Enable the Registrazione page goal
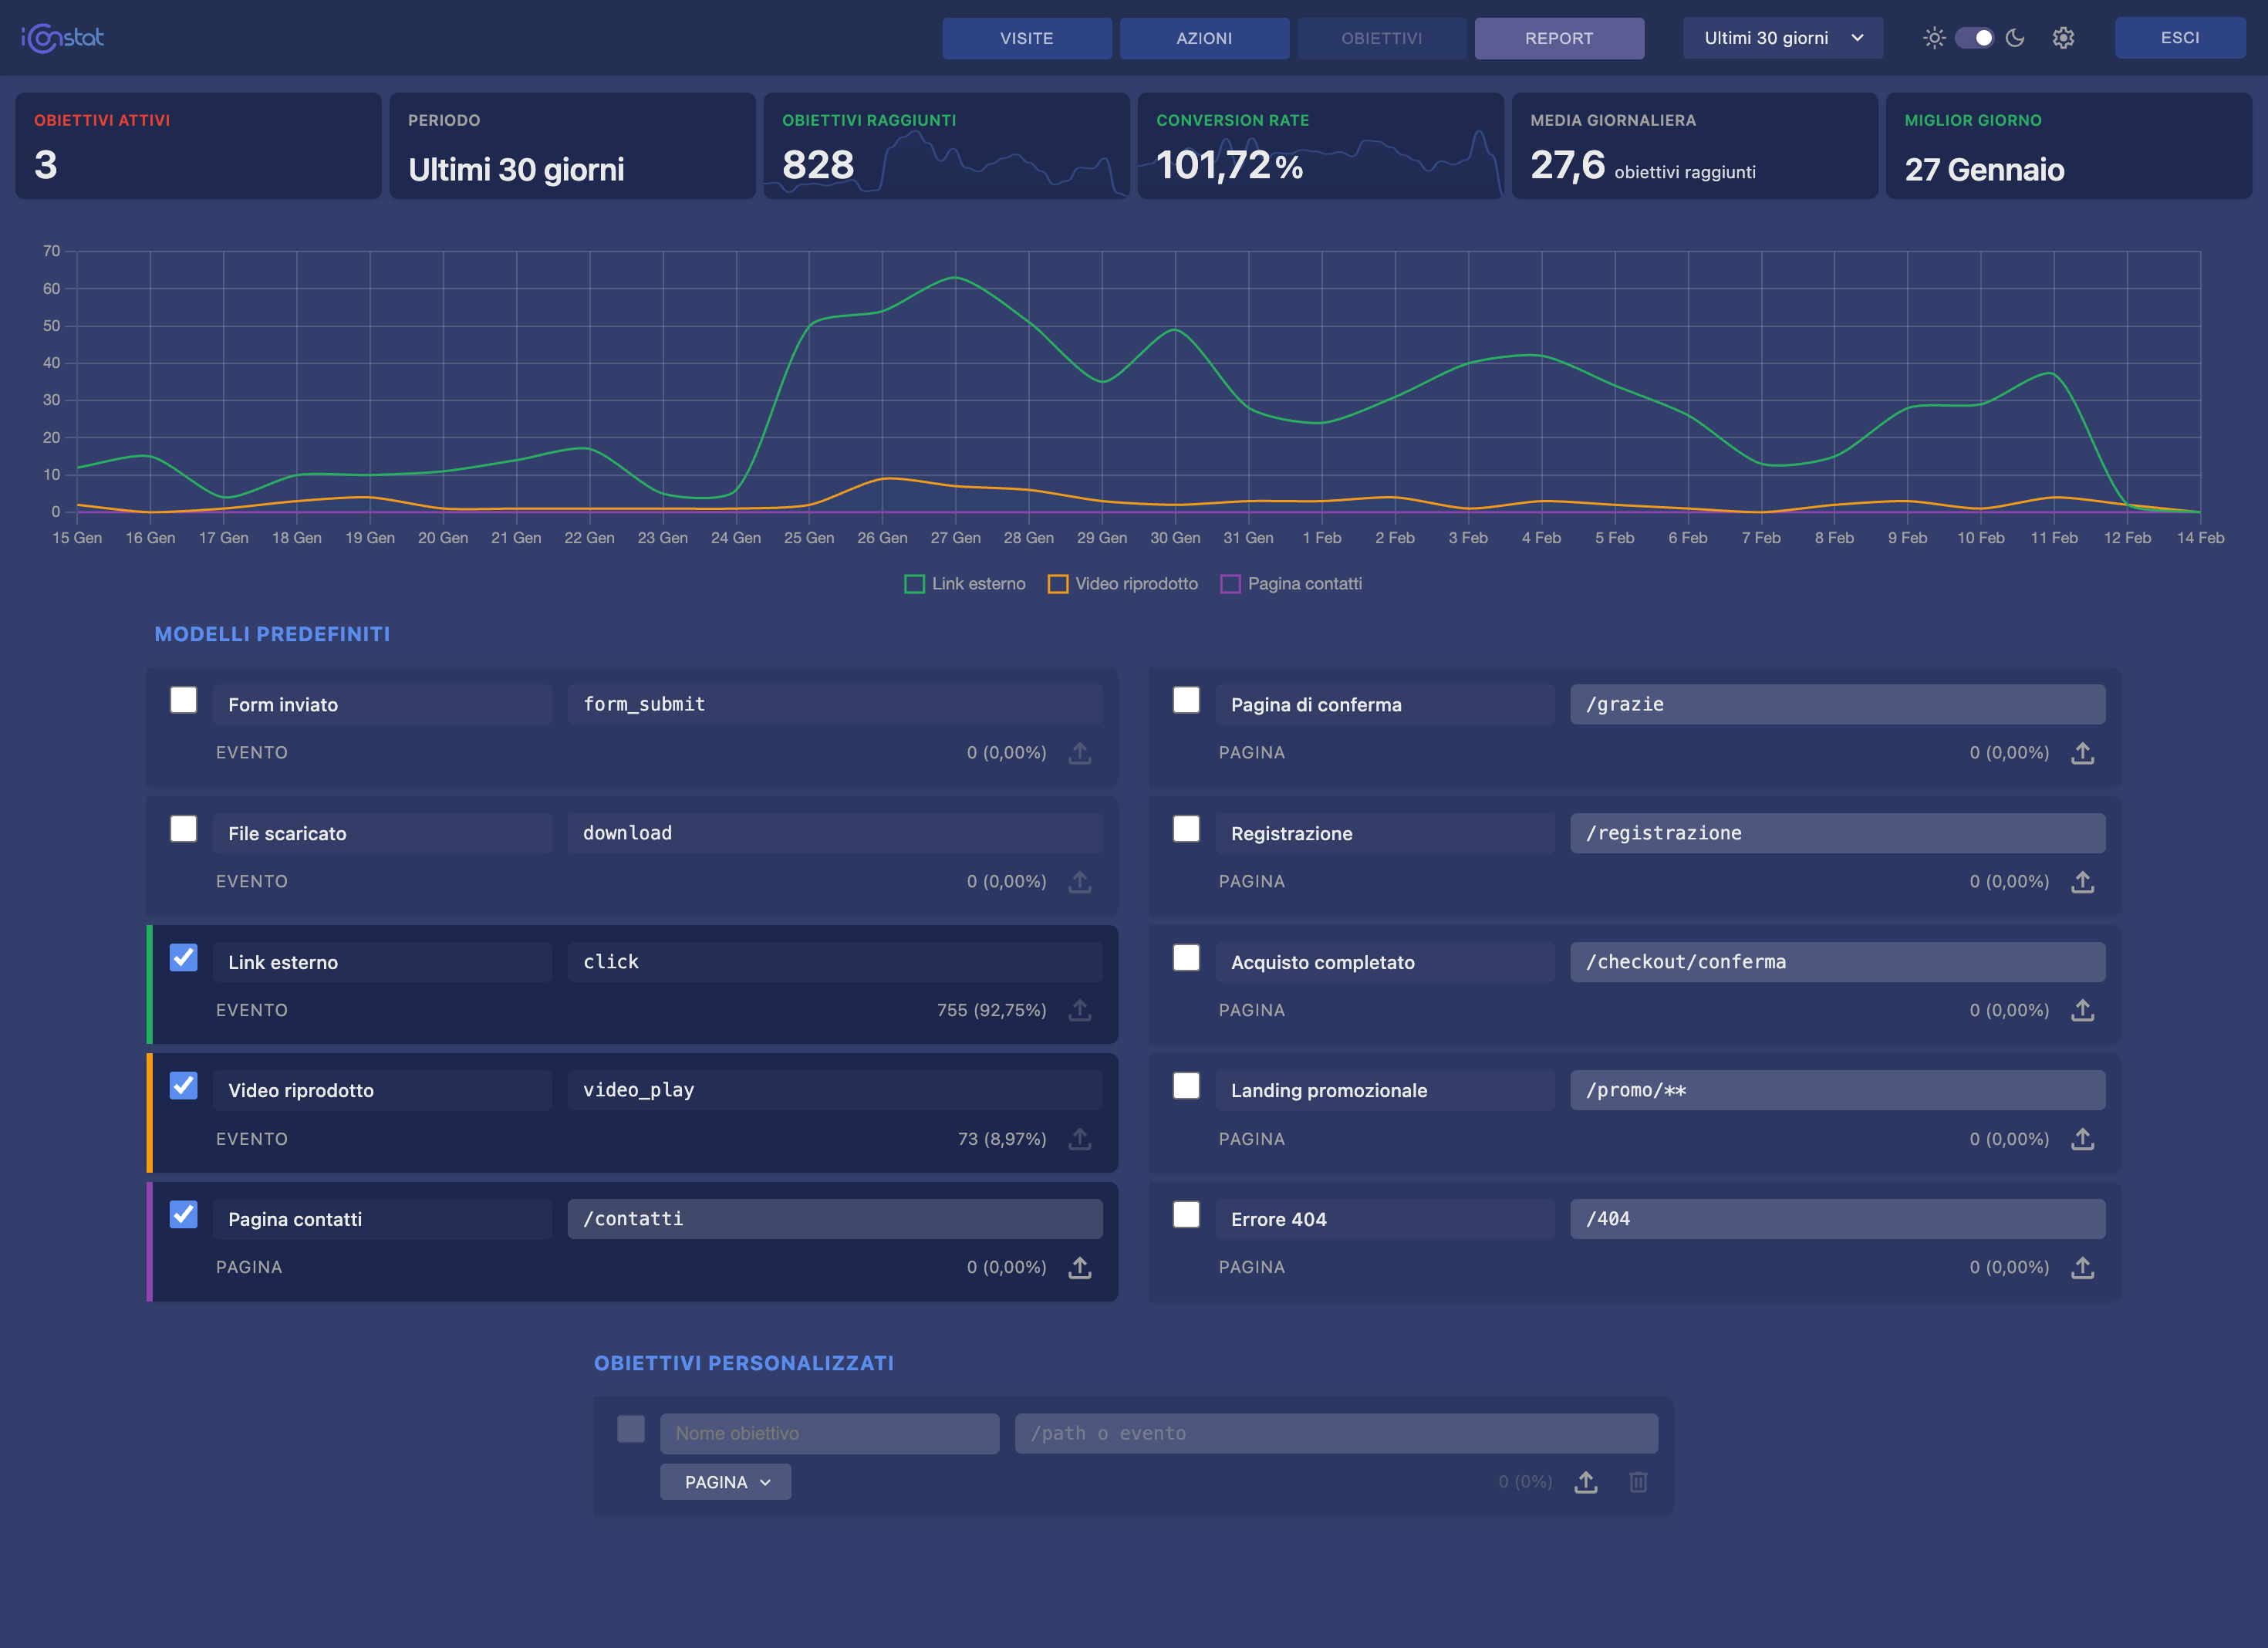The width and height of the screenshot is (2268, 1648). coord(1187,830)
